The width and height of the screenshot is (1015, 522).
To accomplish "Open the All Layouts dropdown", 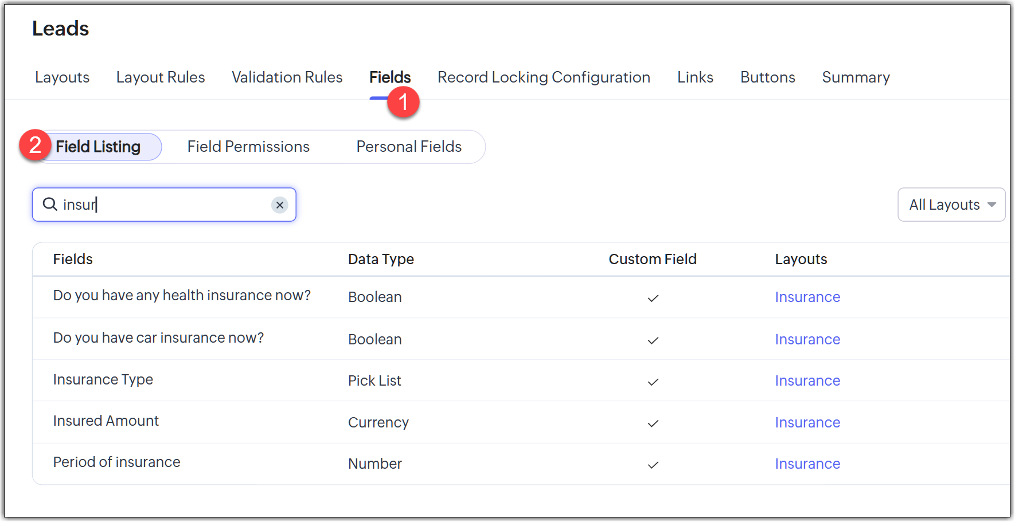I will pyautogui.click(x=951, y=205).
